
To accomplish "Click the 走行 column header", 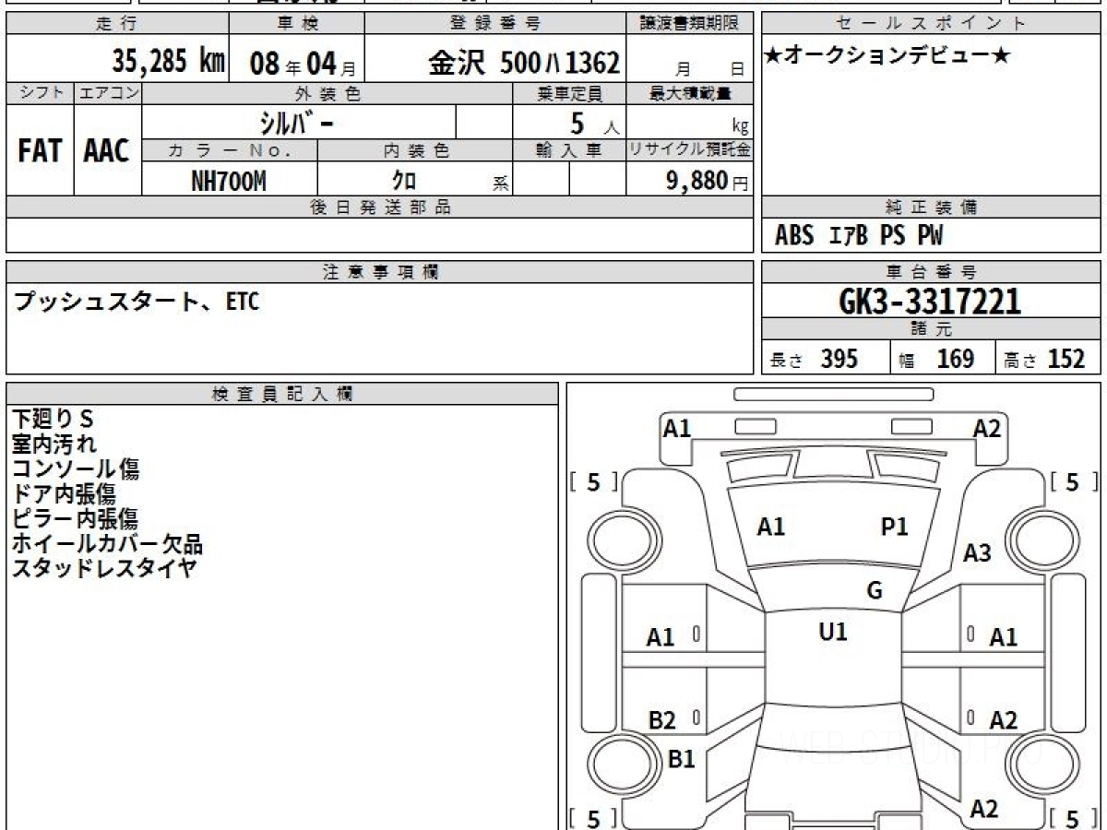I will tap(116, 24).
